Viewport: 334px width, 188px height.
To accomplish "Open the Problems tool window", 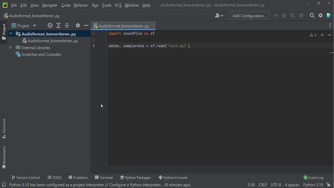I will [78, 178].
